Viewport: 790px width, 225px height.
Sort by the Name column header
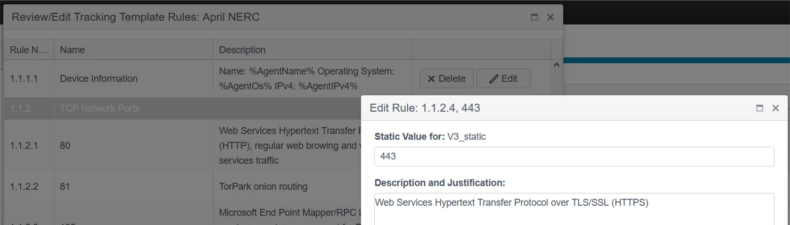point(134,49)
